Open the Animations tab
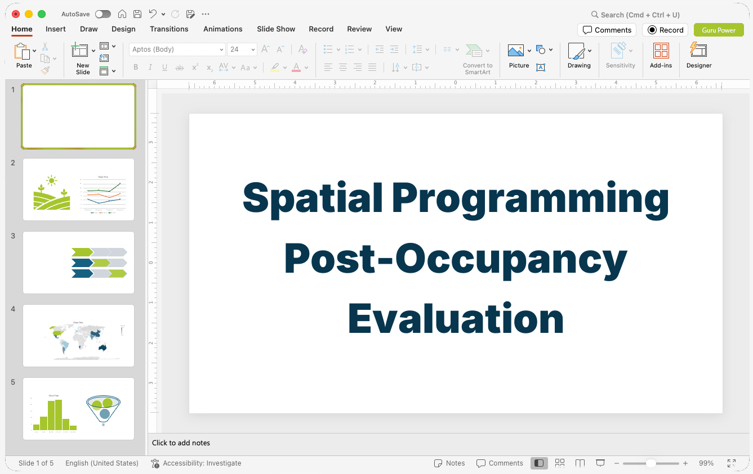 tap(223, 29)
